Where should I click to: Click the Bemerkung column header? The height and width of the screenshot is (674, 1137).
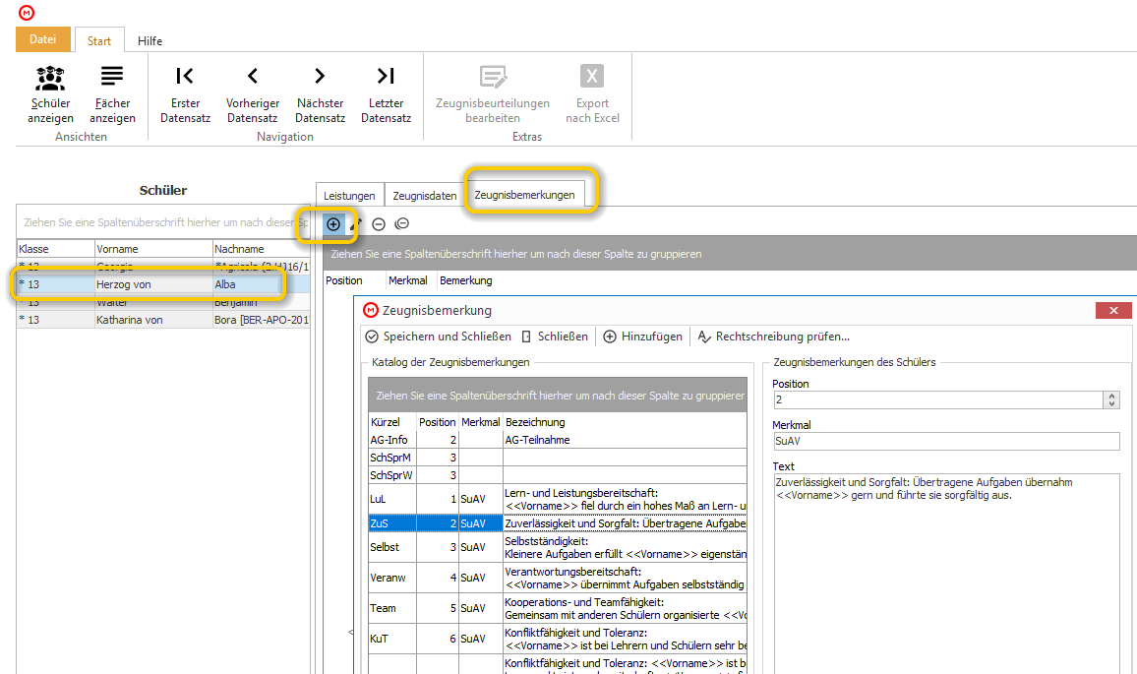[x=465, y=280]
